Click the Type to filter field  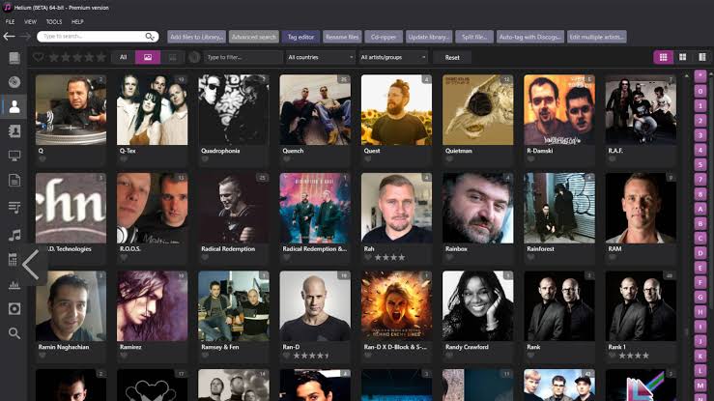(x=243, y=57)
